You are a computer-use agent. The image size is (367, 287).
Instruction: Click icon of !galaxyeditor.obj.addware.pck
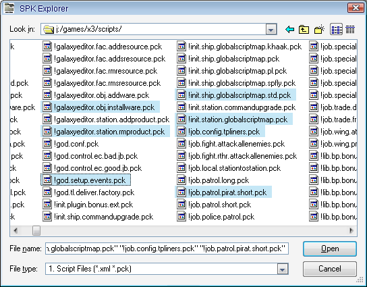coord(47,95)
